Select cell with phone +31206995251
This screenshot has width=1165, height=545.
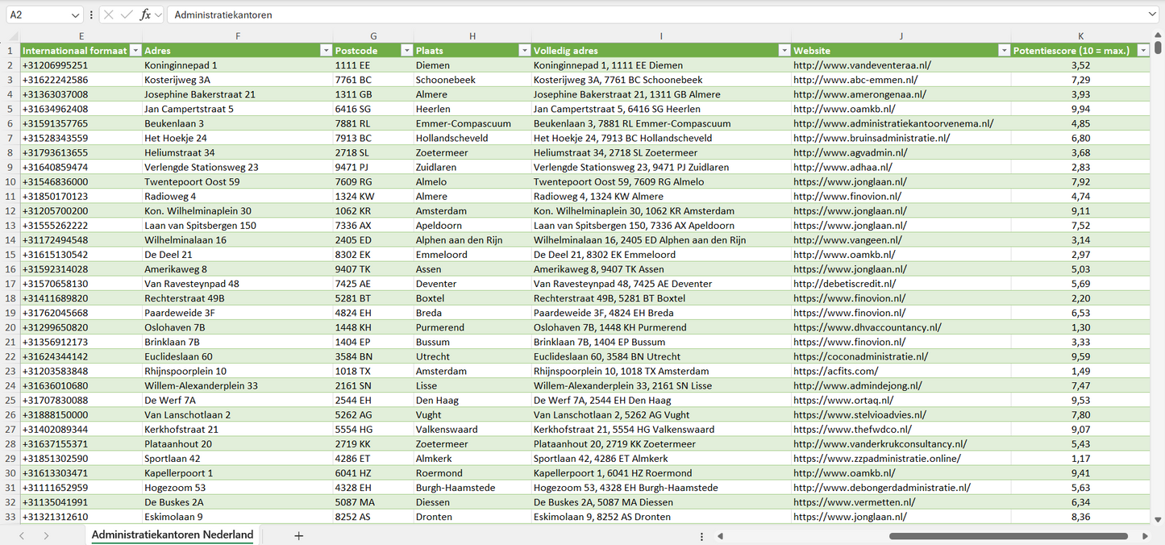81,65
